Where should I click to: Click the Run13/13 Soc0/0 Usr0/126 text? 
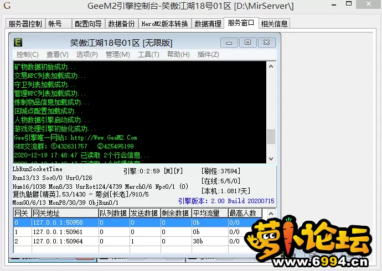53,178
